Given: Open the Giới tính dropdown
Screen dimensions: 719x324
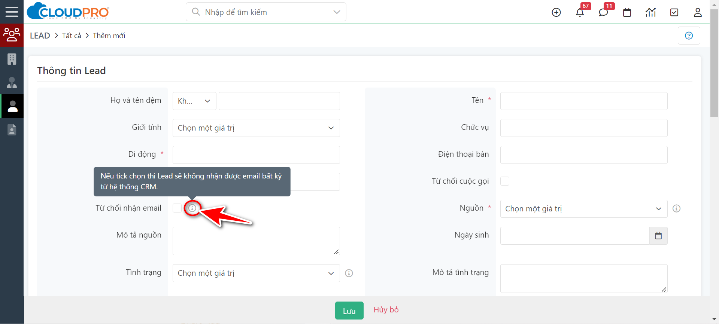Looking at the screenshot, I should click(256, 128).
